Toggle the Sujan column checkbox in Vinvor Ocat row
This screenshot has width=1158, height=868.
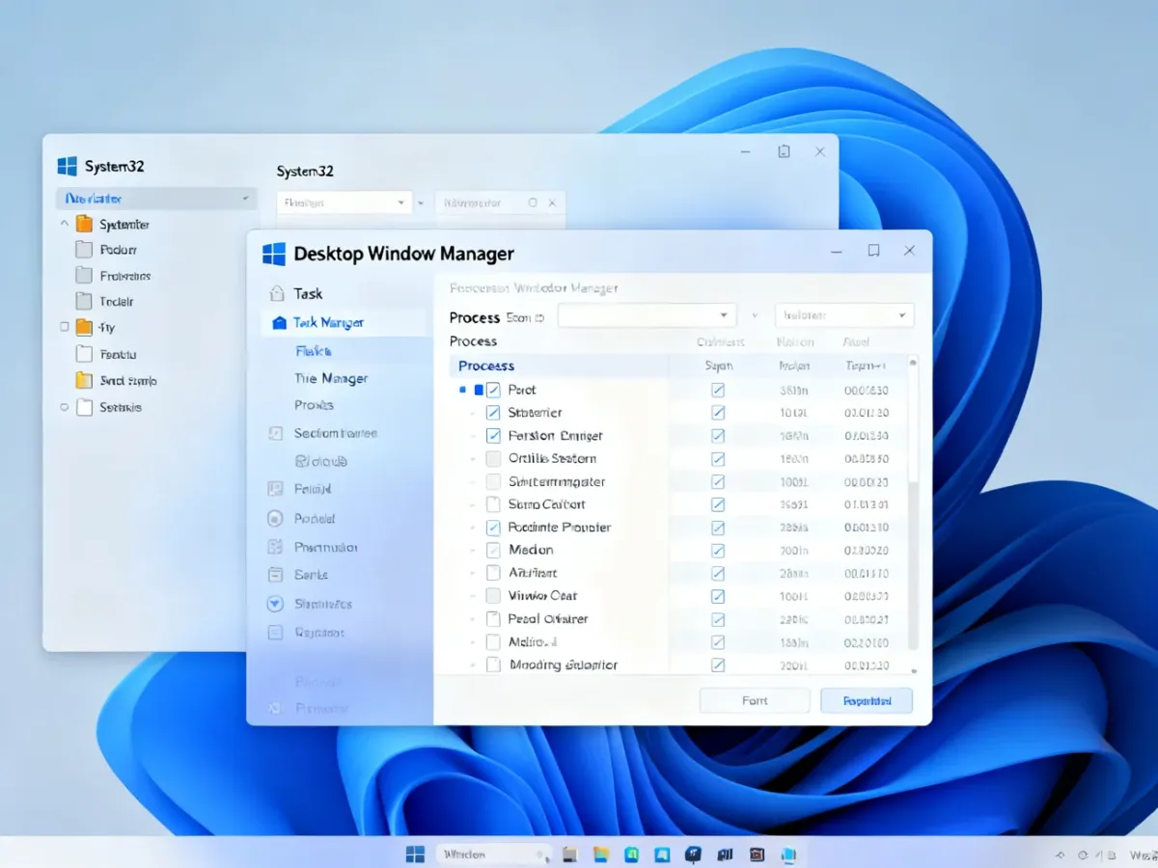tap(717, 596)
